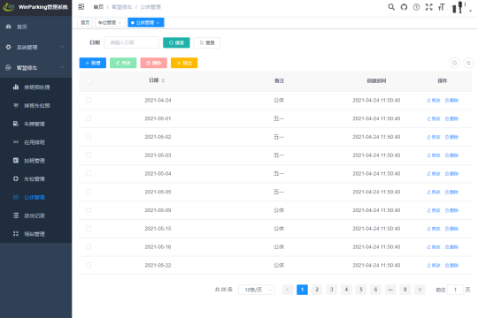Collapse the smart parking sidebar menu

tap(36, 67)
